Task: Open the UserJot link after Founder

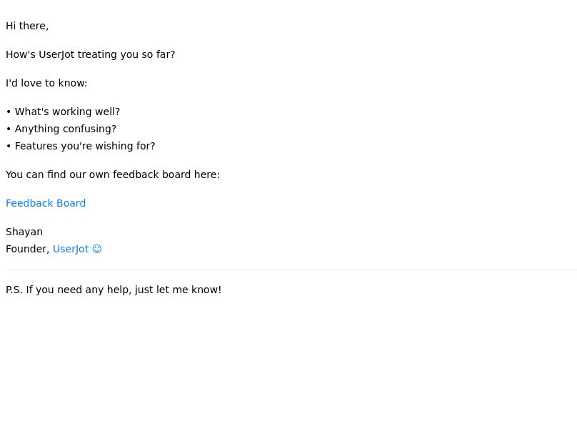Action: (71, 249)
